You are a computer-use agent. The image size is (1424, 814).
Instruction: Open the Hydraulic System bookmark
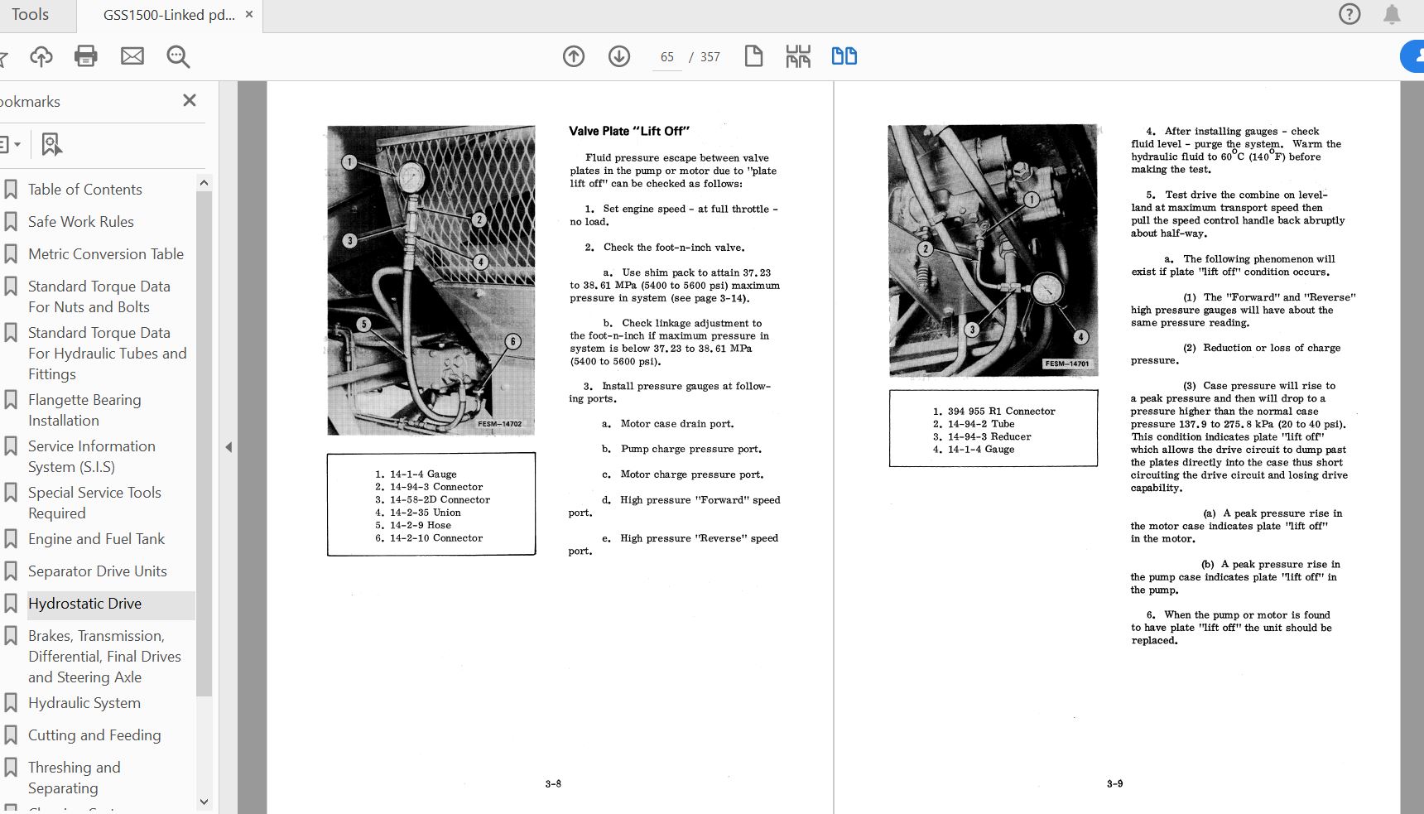pyautogui.click(x=84, y=703)
